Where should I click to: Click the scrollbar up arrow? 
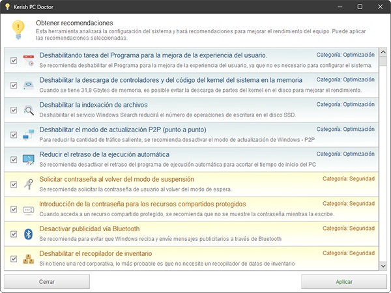coord(383,52)
